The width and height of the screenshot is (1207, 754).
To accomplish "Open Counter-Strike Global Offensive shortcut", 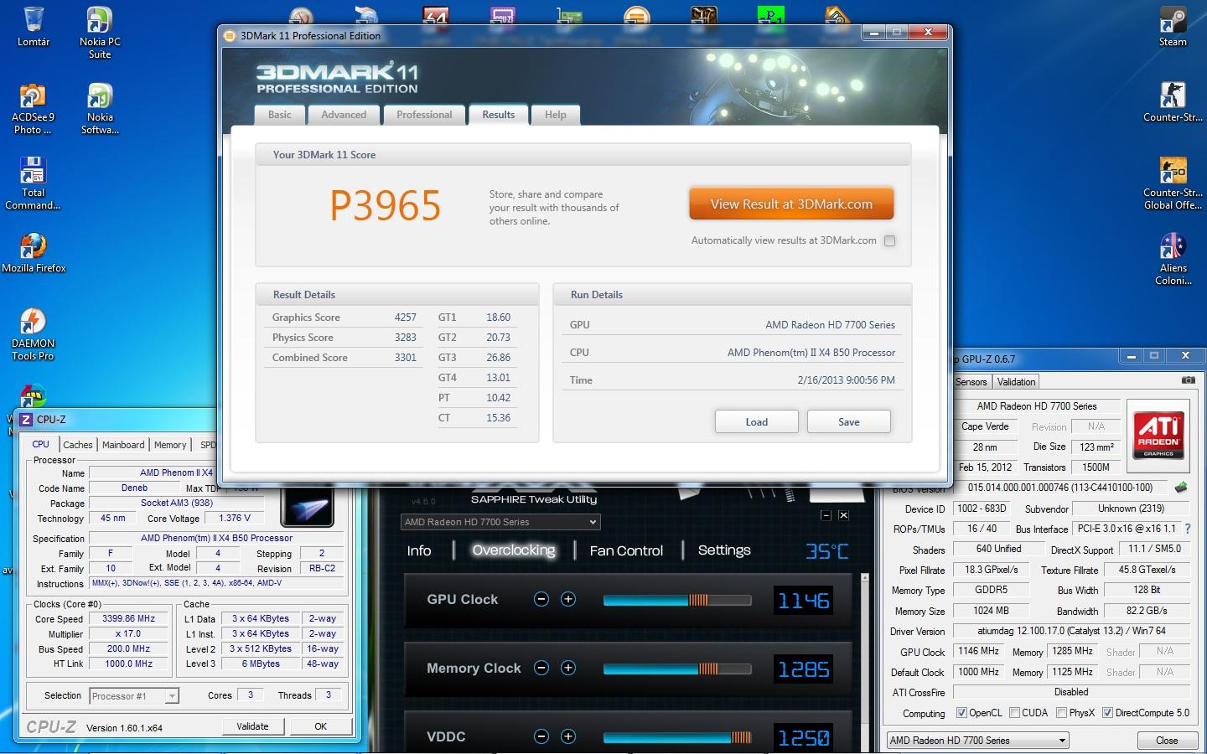I will [1173, 183].
